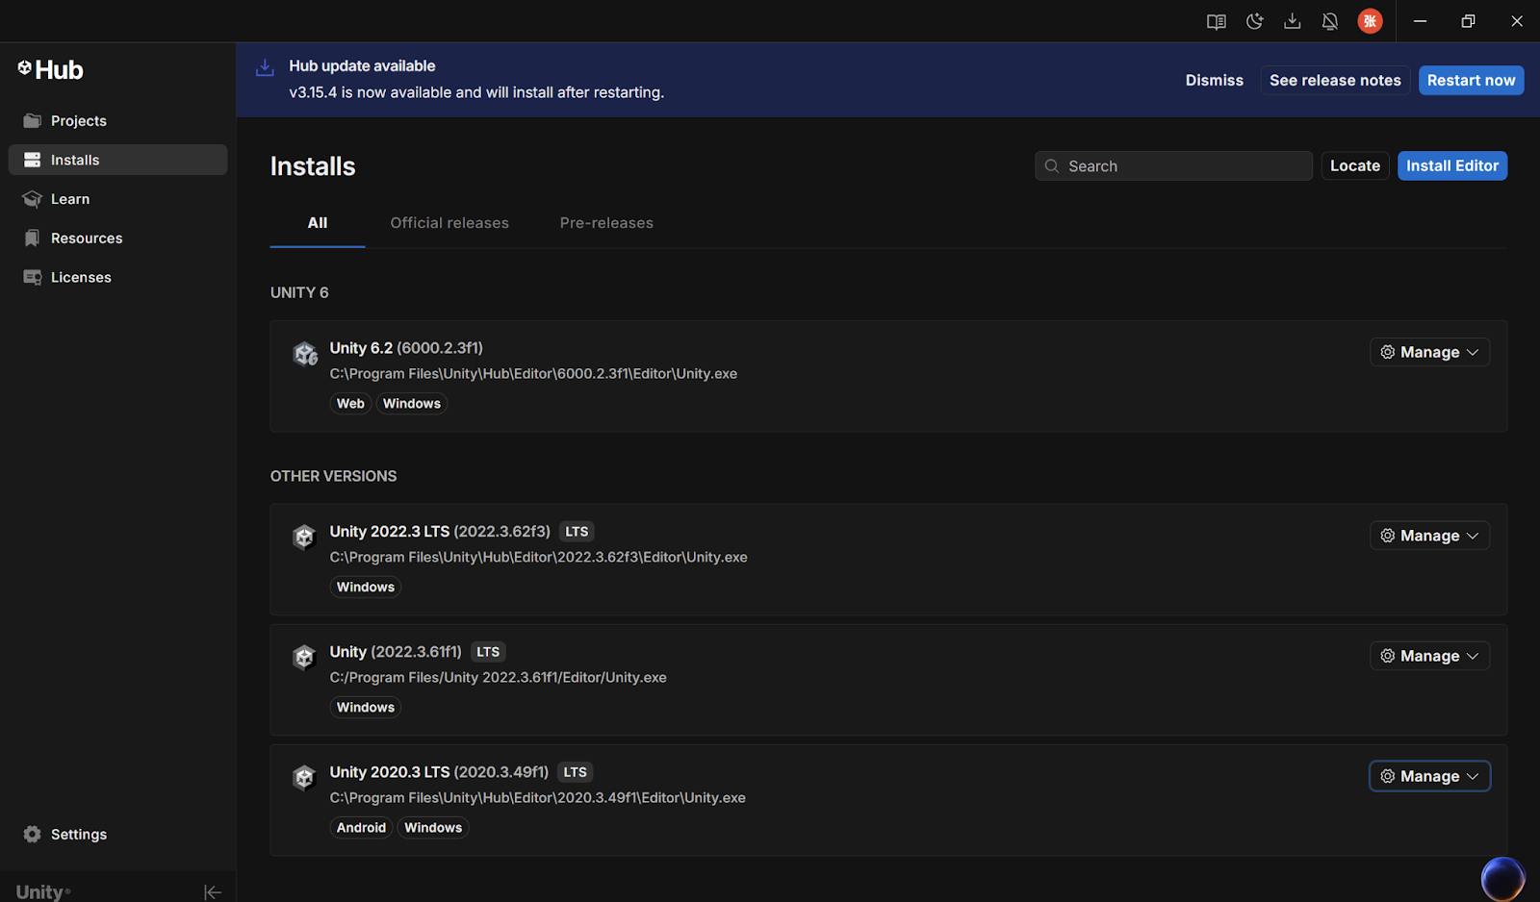Open Manage menu for Unity 2020.3.49f1
This screenshot has width=1540, height=902.
click(x=1429, y=776)
